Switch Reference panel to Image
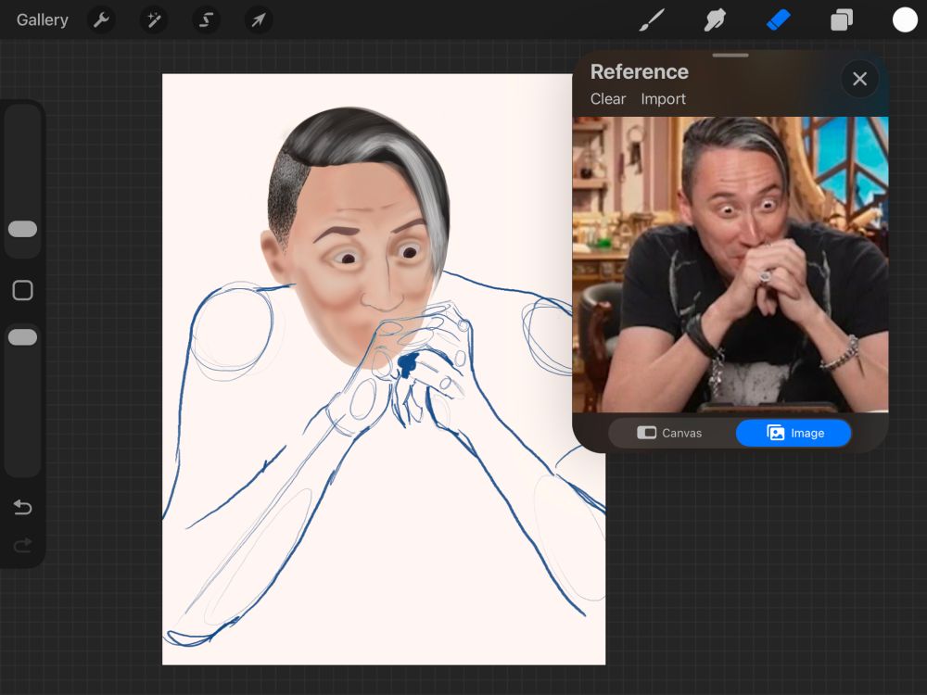The image size is (927, 695). point(794,433)
